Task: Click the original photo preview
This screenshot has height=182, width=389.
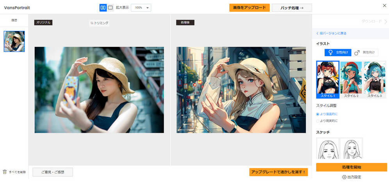Action: click(99, 90)
